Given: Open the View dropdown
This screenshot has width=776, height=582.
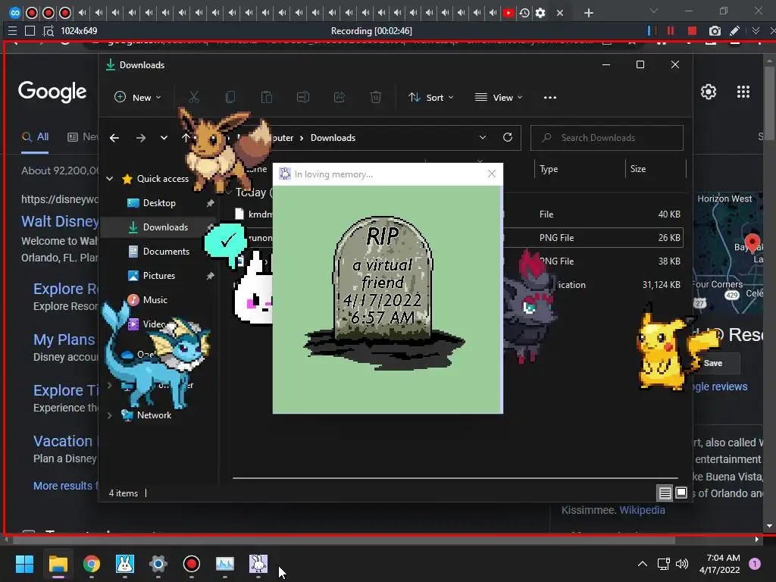Looking at the screenshot, I should (x=499, y=98).
